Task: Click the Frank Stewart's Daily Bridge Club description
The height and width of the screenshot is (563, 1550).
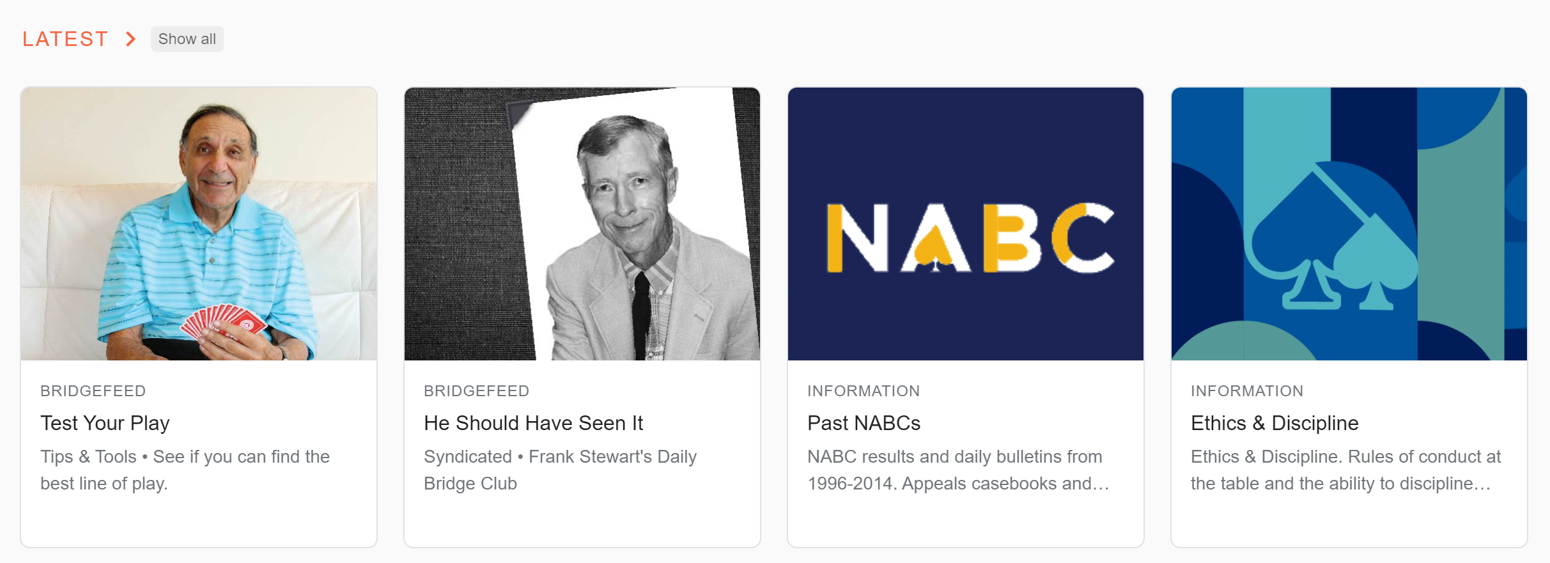Action: point(560,470)
